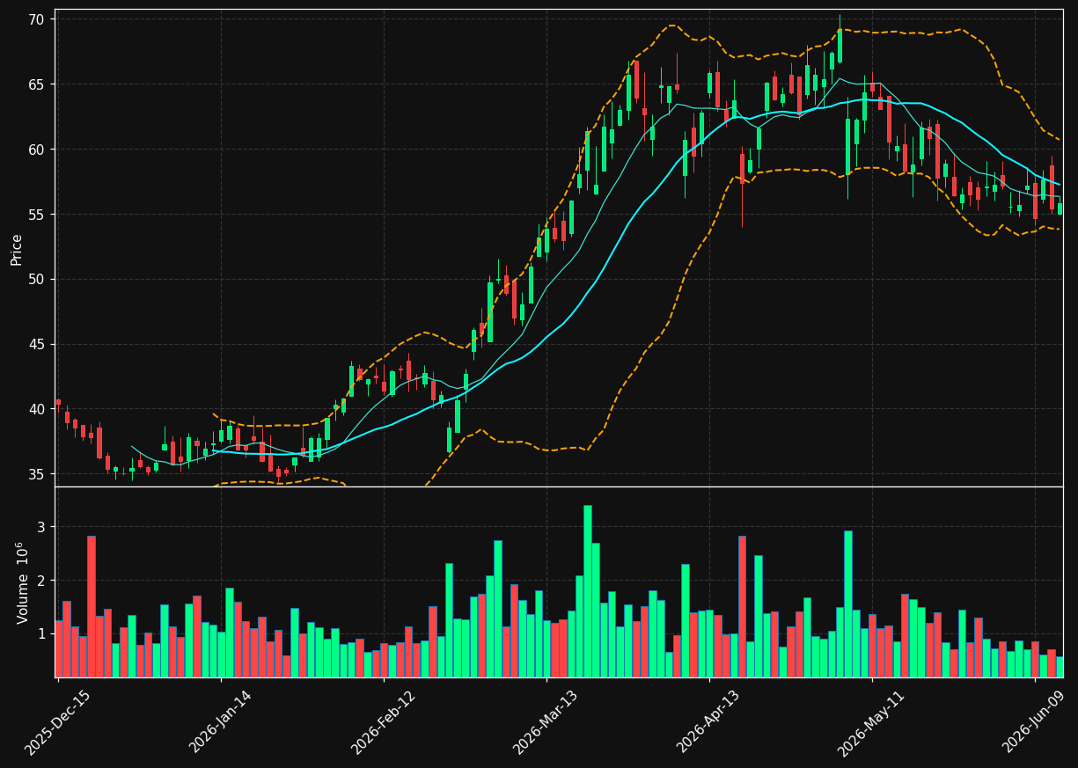Select the 55 price axis tick label
Image resolution: width=1078 pixels, height=768 pixels.
coord(38,215)
